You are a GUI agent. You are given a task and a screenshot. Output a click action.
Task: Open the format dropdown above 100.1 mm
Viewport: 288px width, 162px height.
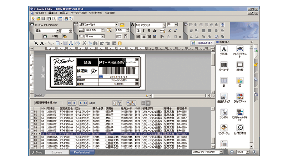pyautogui.click(x=116, y=24)
